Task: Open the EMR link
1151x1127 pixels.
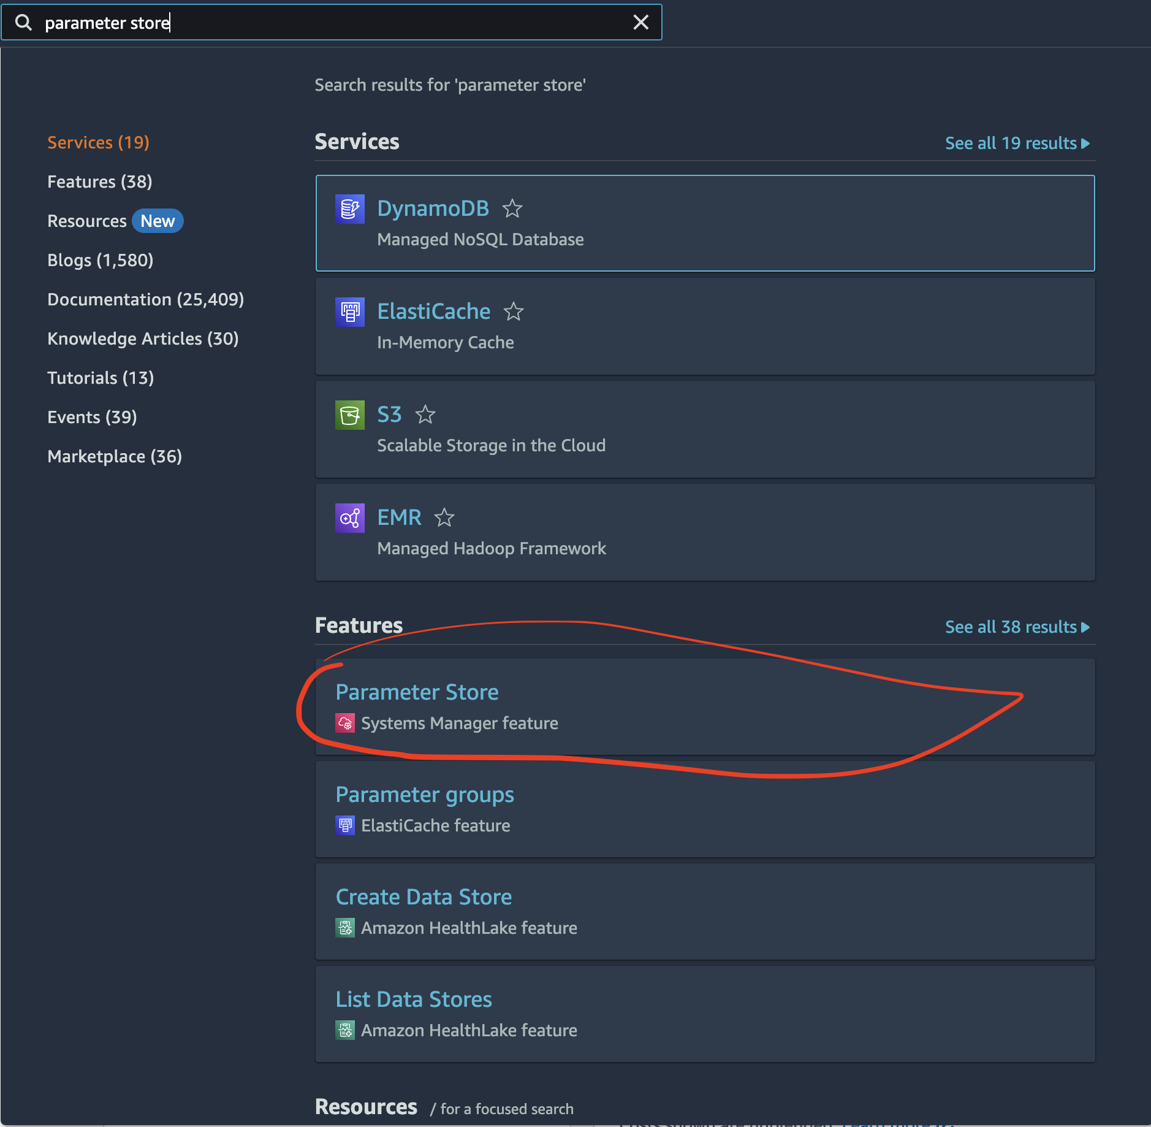Action: (399, 518)
